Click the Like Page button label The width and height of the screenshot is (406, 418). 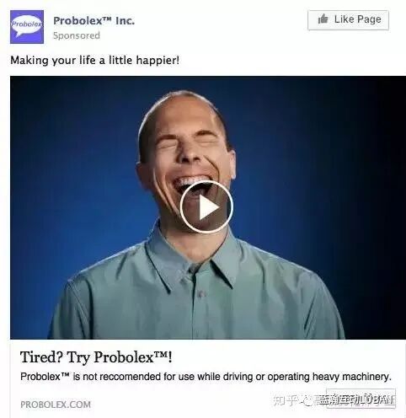pos(358,19)
